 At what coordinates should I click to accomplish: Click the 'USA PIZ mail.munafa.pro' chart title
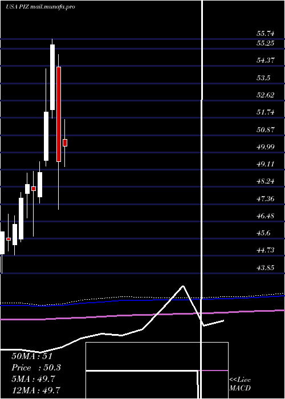[x=40, y=7]
